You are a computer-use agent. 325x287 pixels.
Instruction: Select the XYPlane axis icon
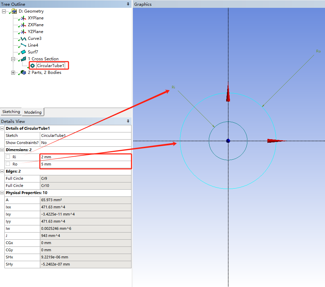pos(24,18)
